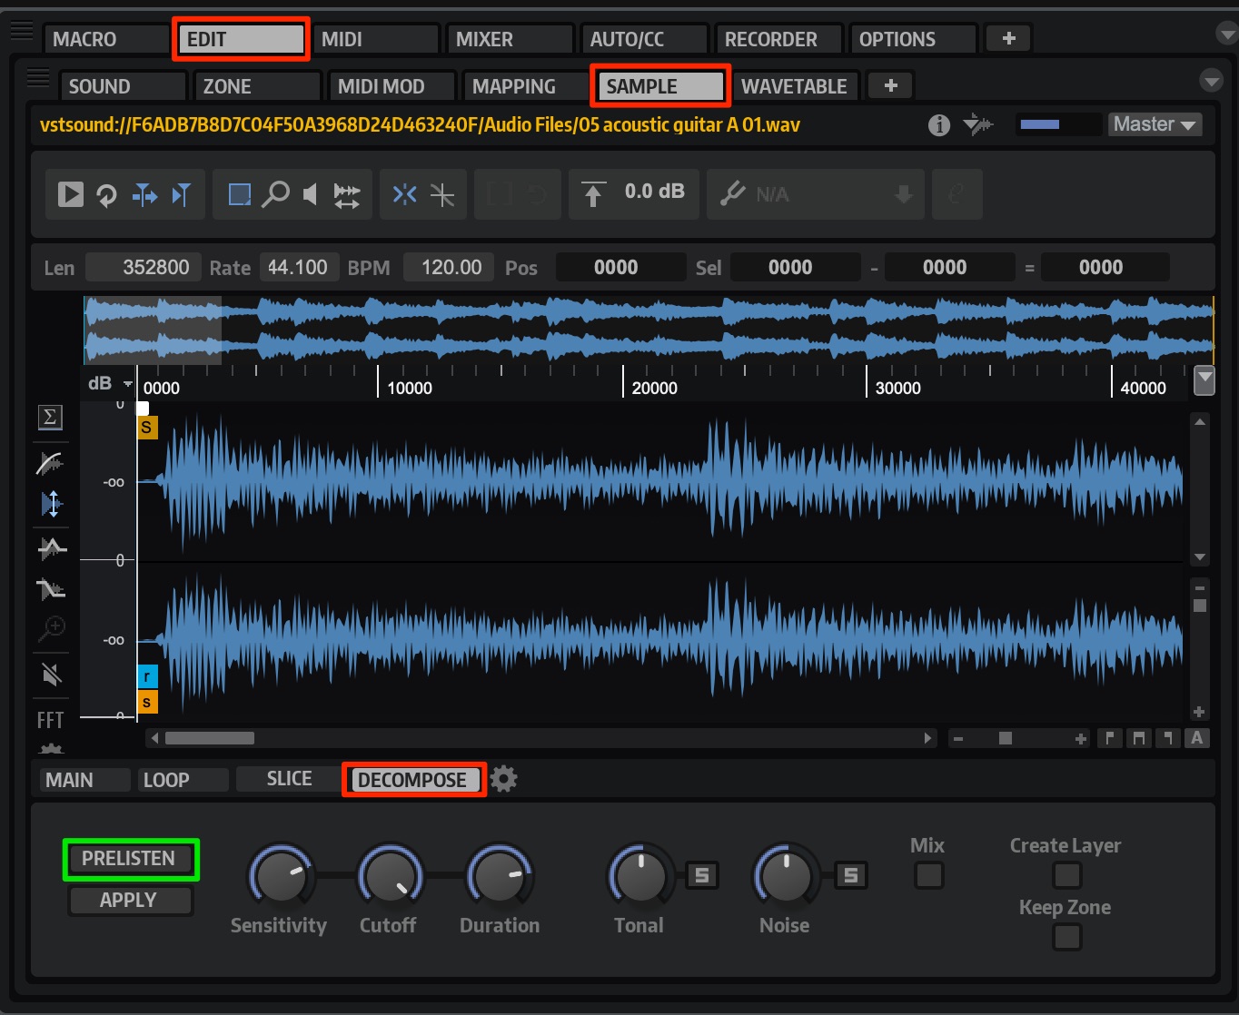Expand the ruler options dropdown arrow

[x=1204, y=379]
